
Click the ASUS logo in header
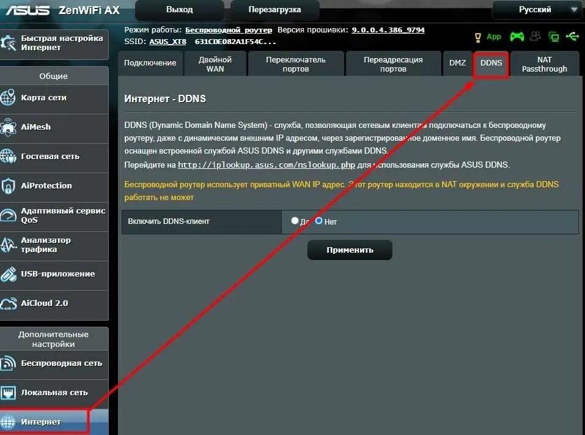click(28, 10)
